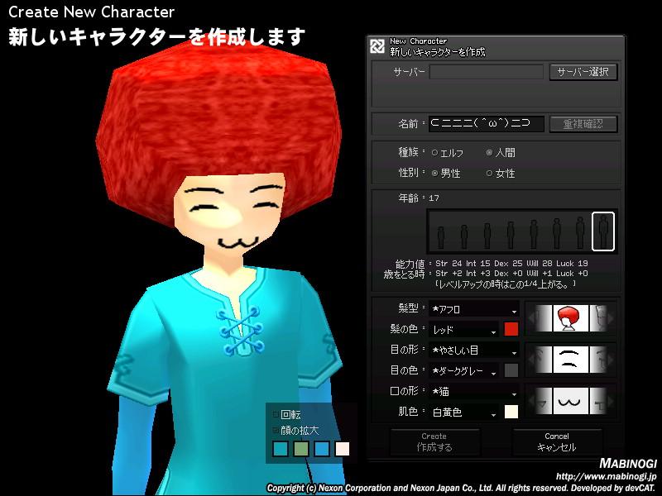The height and width of the screenshot is (496, 662).
Task: Open the mouth shape dropdown showing 猫
Action: pyautogui.click(x=474, y=391)
